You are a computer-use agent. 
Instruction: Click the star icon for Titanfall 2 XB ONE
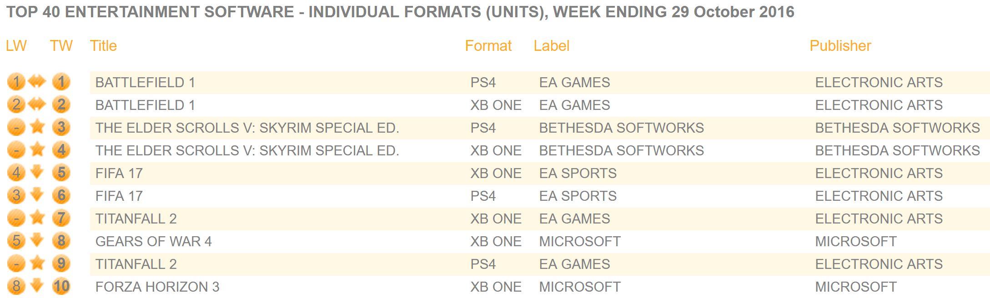[38, 218]
